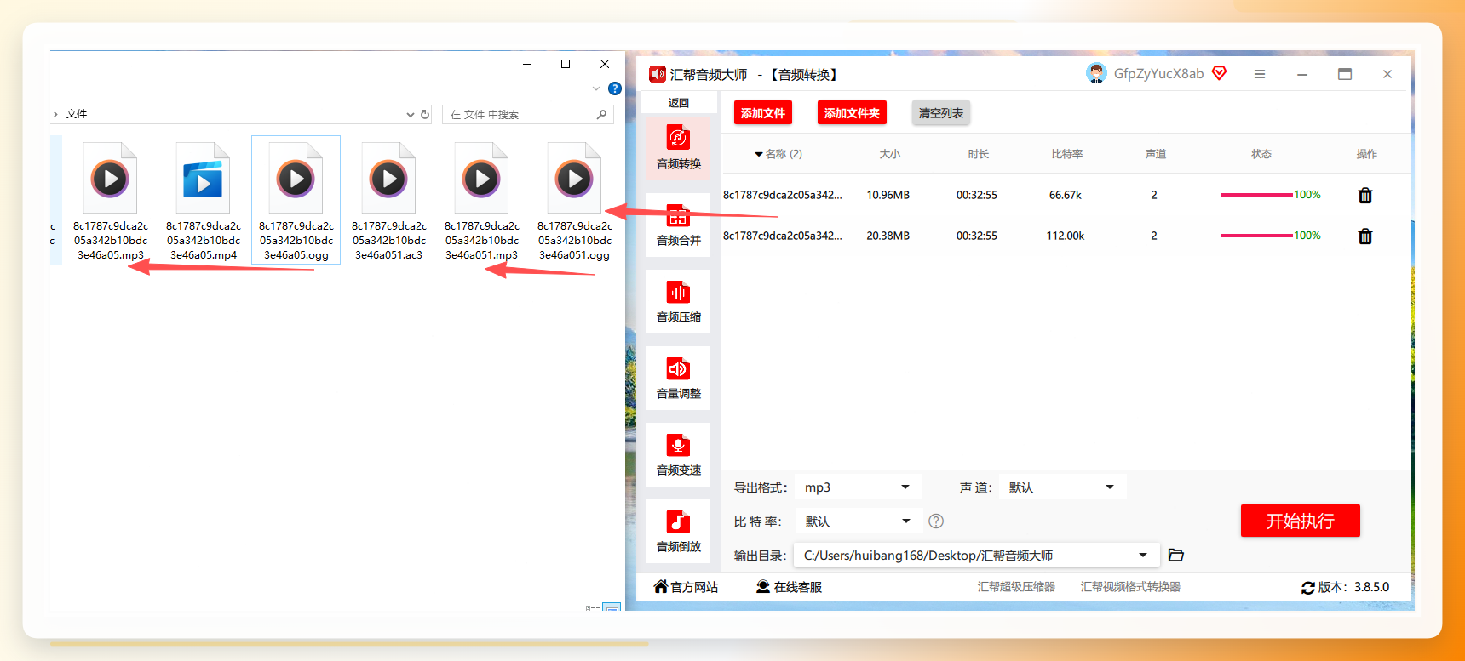Open the 音频转换 audio conversion tool
Image resolution: width=1465 pixels, height=661 pixels.
click(x=678, y=147)
